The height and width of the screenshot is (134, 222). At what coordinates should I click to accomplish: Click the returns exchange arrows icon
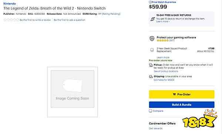(x=152, y=19)
